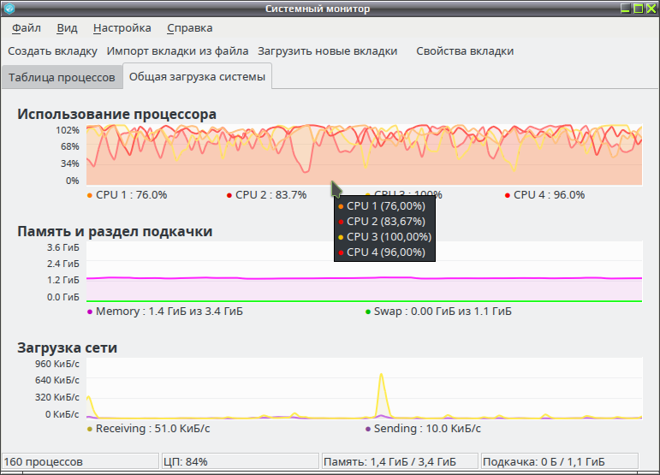Open Свойства вкладки
The width and height of the screenshot is (660, 475).
tap(465, 50)
